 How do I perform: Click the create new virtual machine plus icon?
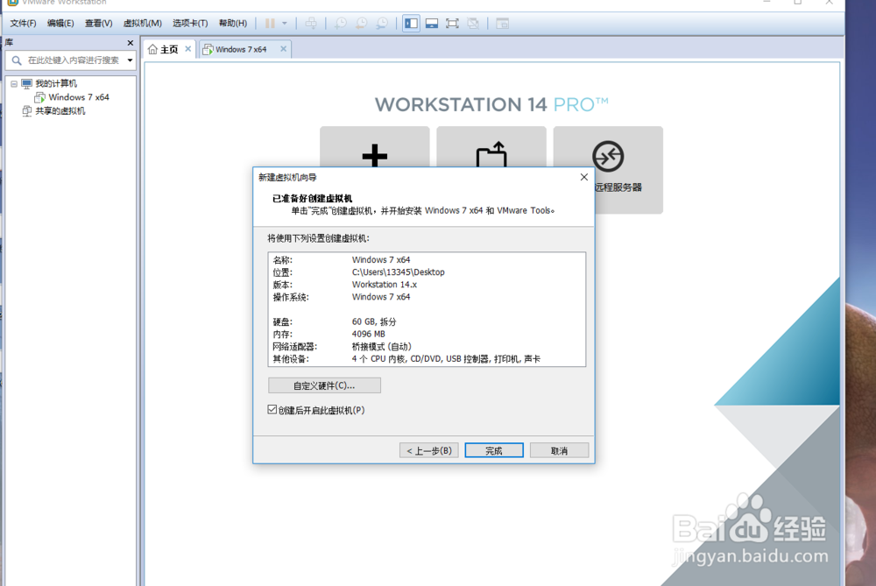374,155
